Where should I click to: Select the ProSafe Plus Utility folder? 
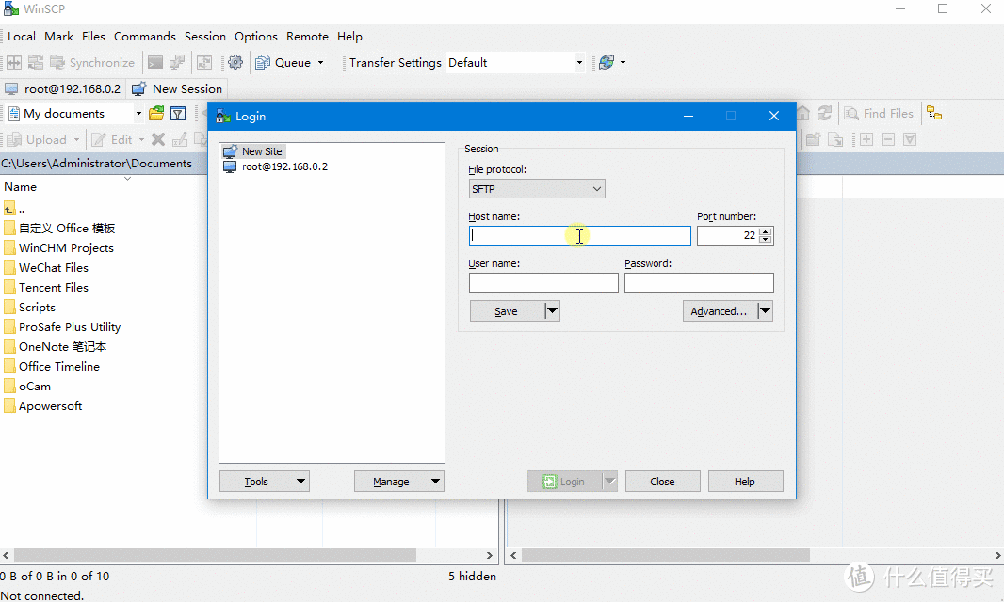pos(62,327)
